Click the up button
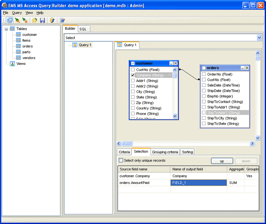Screen dimensions: 266x224 pos(222,161)
